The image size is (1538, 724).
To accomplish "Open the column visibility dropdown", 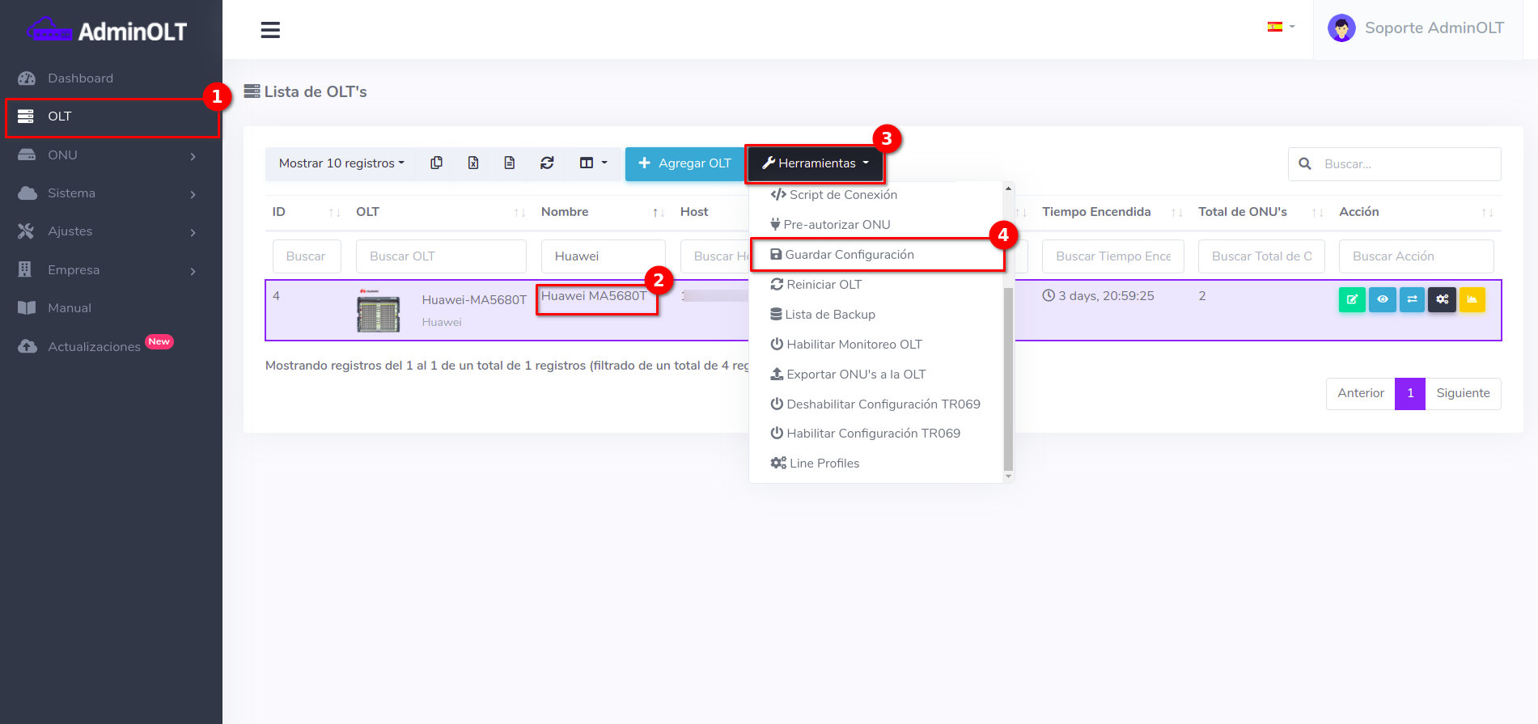I will (592, 163).
